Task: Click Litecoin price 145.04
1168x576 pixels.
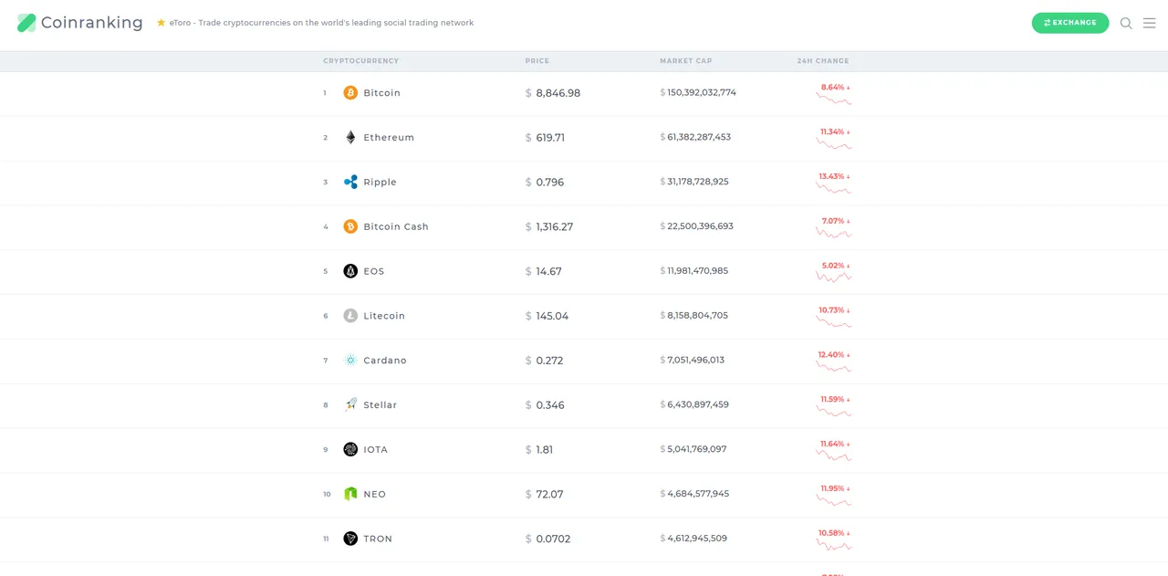Action: [552, 316]
